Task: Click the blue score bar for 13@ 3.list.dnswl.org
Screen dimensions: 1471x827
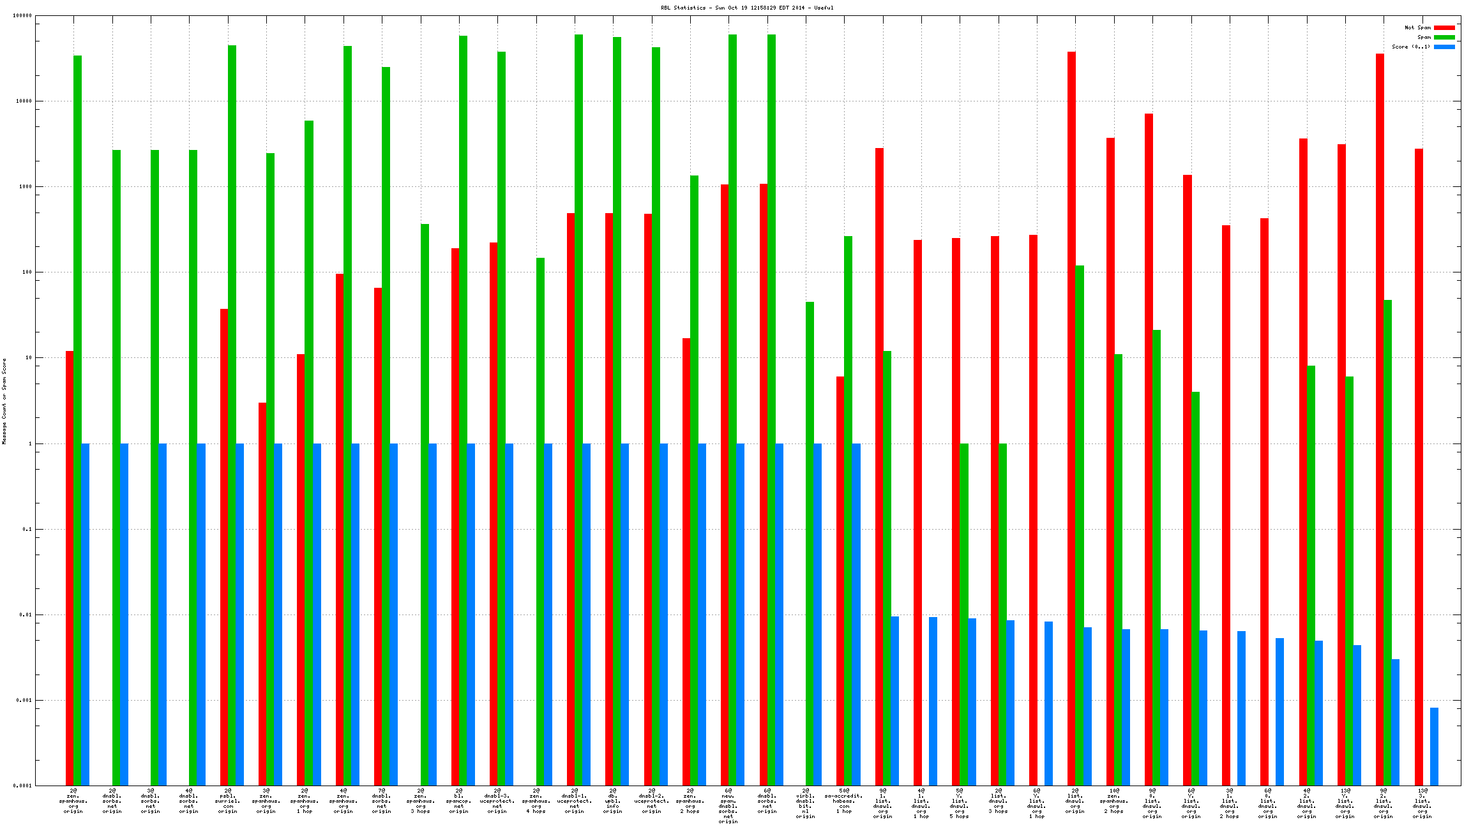Action: pyautogui.click(x=1435, y=747)
